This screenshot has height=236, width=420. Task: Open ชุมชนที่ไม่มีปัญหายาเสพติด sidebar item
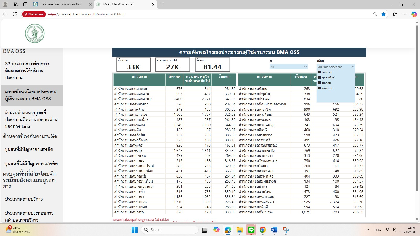point(32,164)
